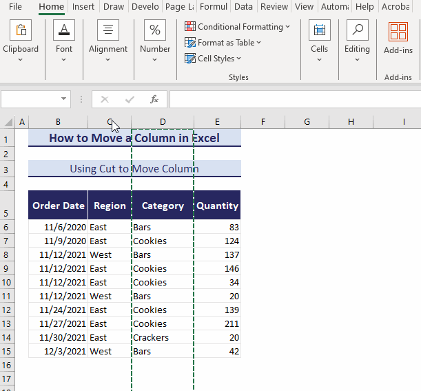The image size is (421, 391).
Task: Switch to the Page Layout tab
Action: pyautogui.click(x=179, y=6)
